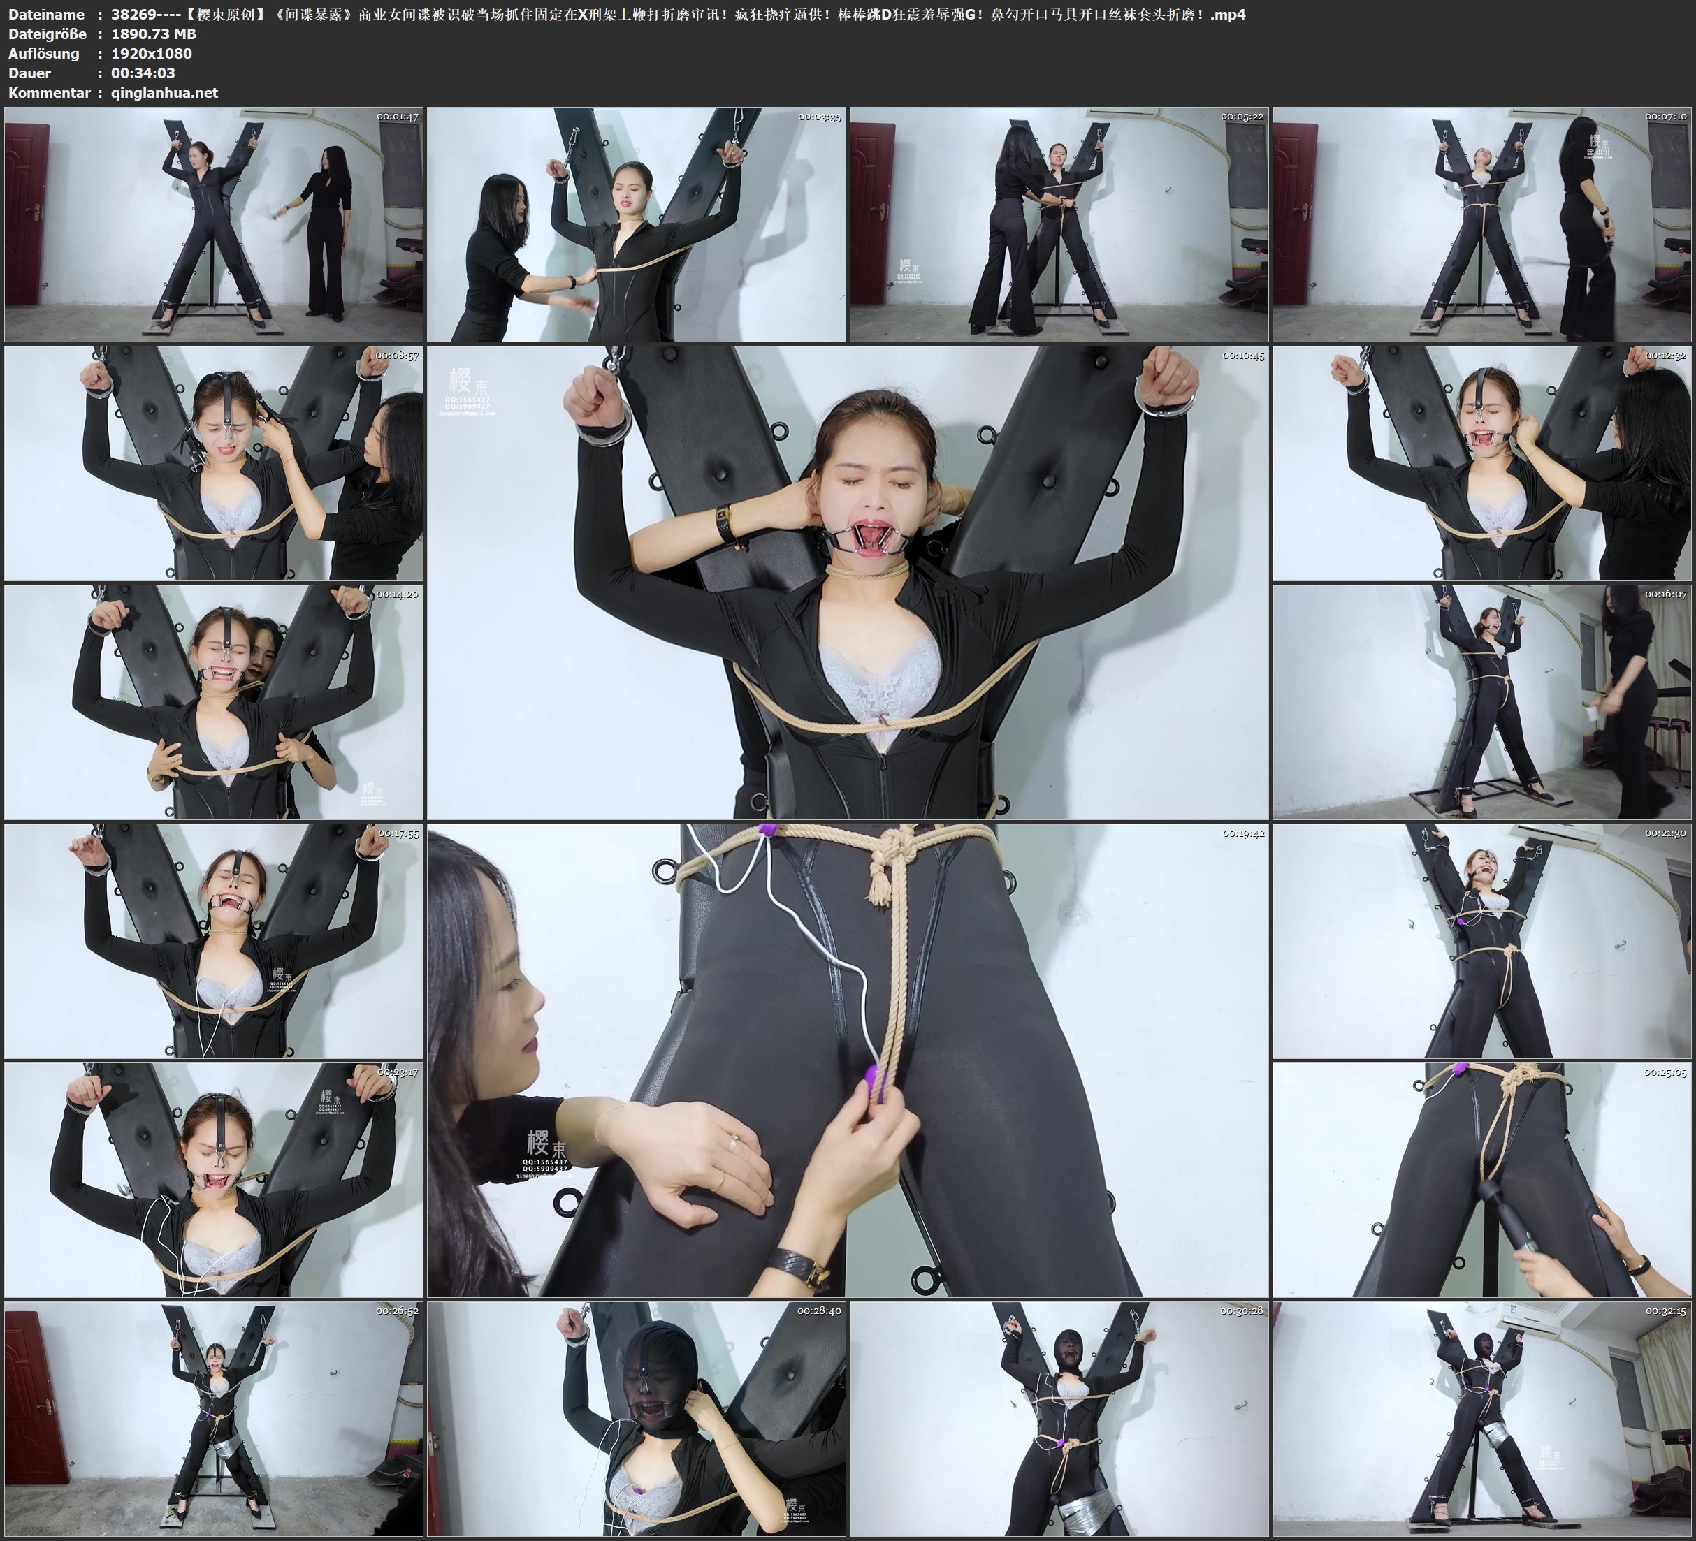Select the 00:34:03 duration value

(143, 73)
